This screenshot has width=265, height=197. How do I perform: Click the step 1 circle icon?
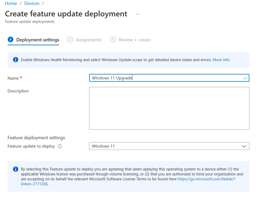click(10, 40)
